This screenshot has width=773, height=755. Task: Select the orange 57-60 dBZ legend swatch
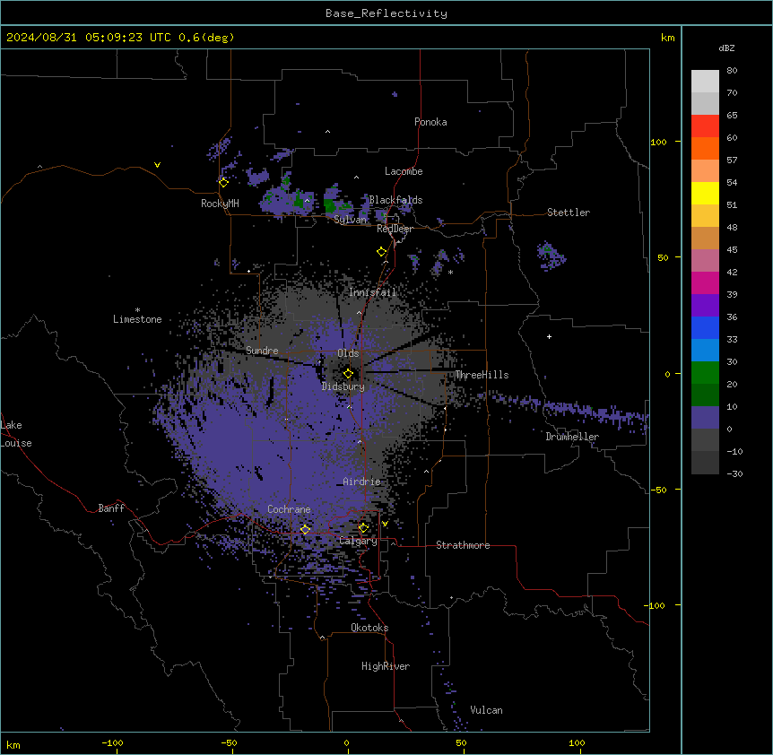point(705,148)
